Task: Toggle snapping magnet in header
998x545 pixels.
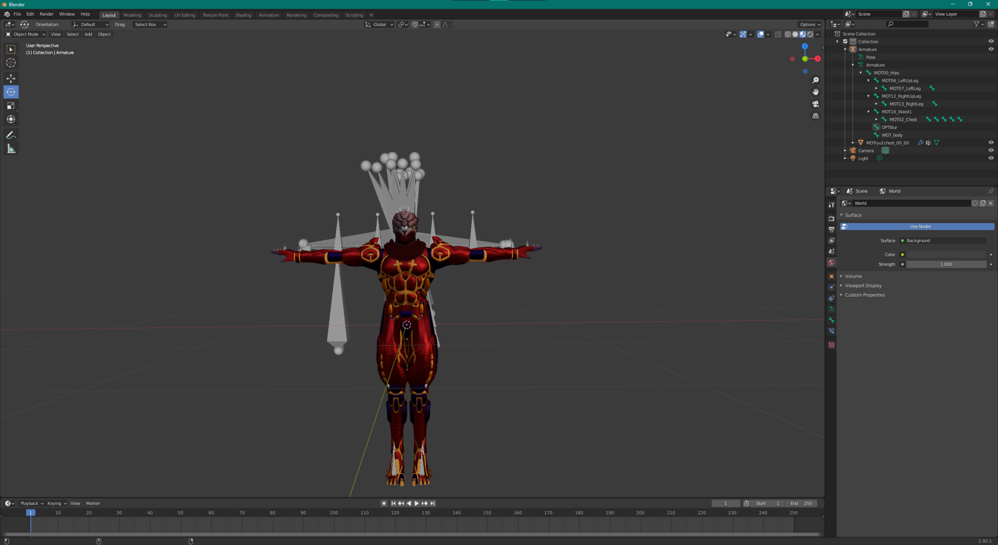Action: click(x=415, y=24)
